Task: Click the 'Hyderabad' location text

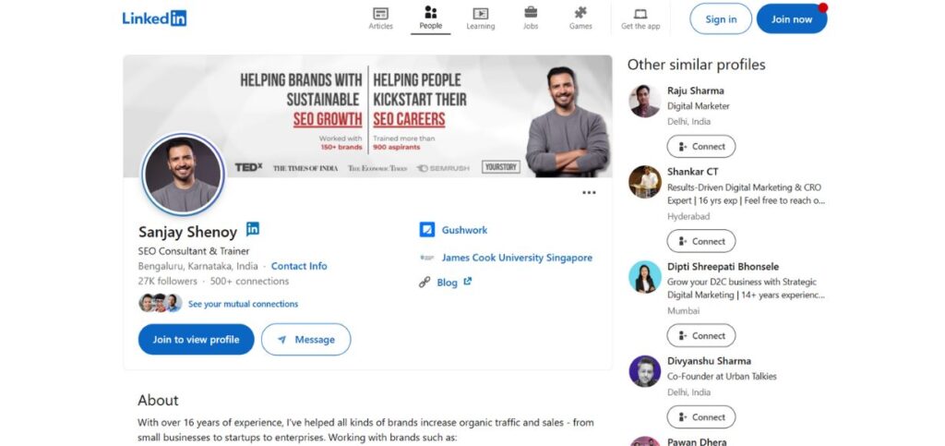Action: point(688,216)
